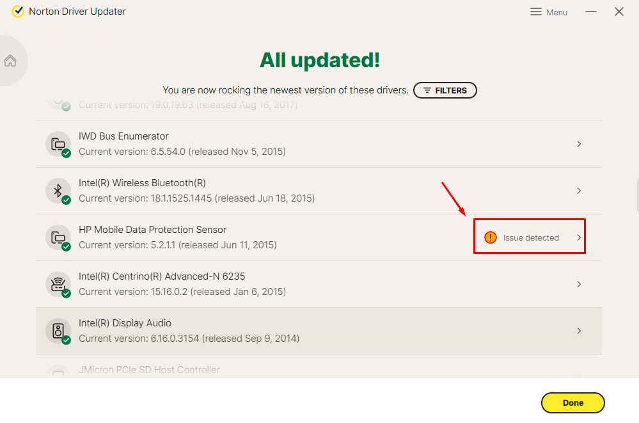Expand IWD Bus Enumerator details chevron

point(579,144)
